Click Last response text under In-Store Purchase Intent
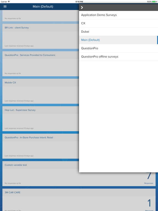 pyautogui.click(x=19, y=156)
